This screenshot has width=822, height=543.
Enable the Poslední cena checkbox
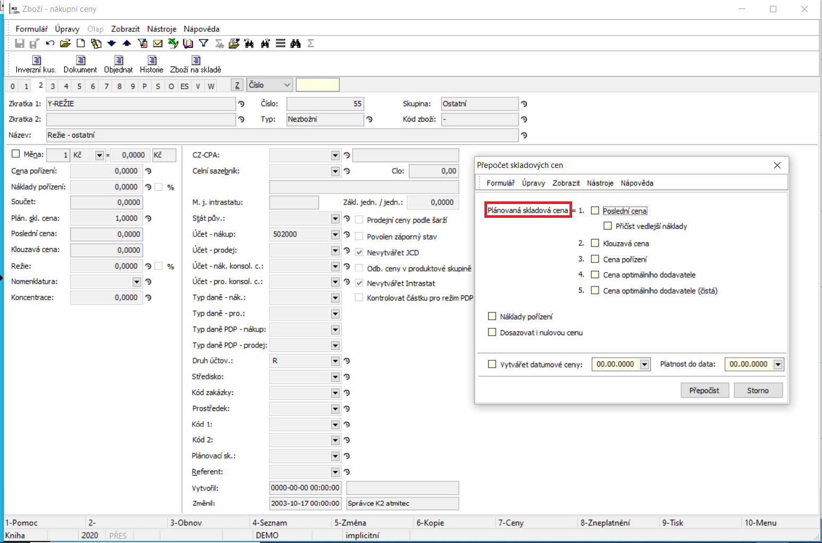point(595,210)
